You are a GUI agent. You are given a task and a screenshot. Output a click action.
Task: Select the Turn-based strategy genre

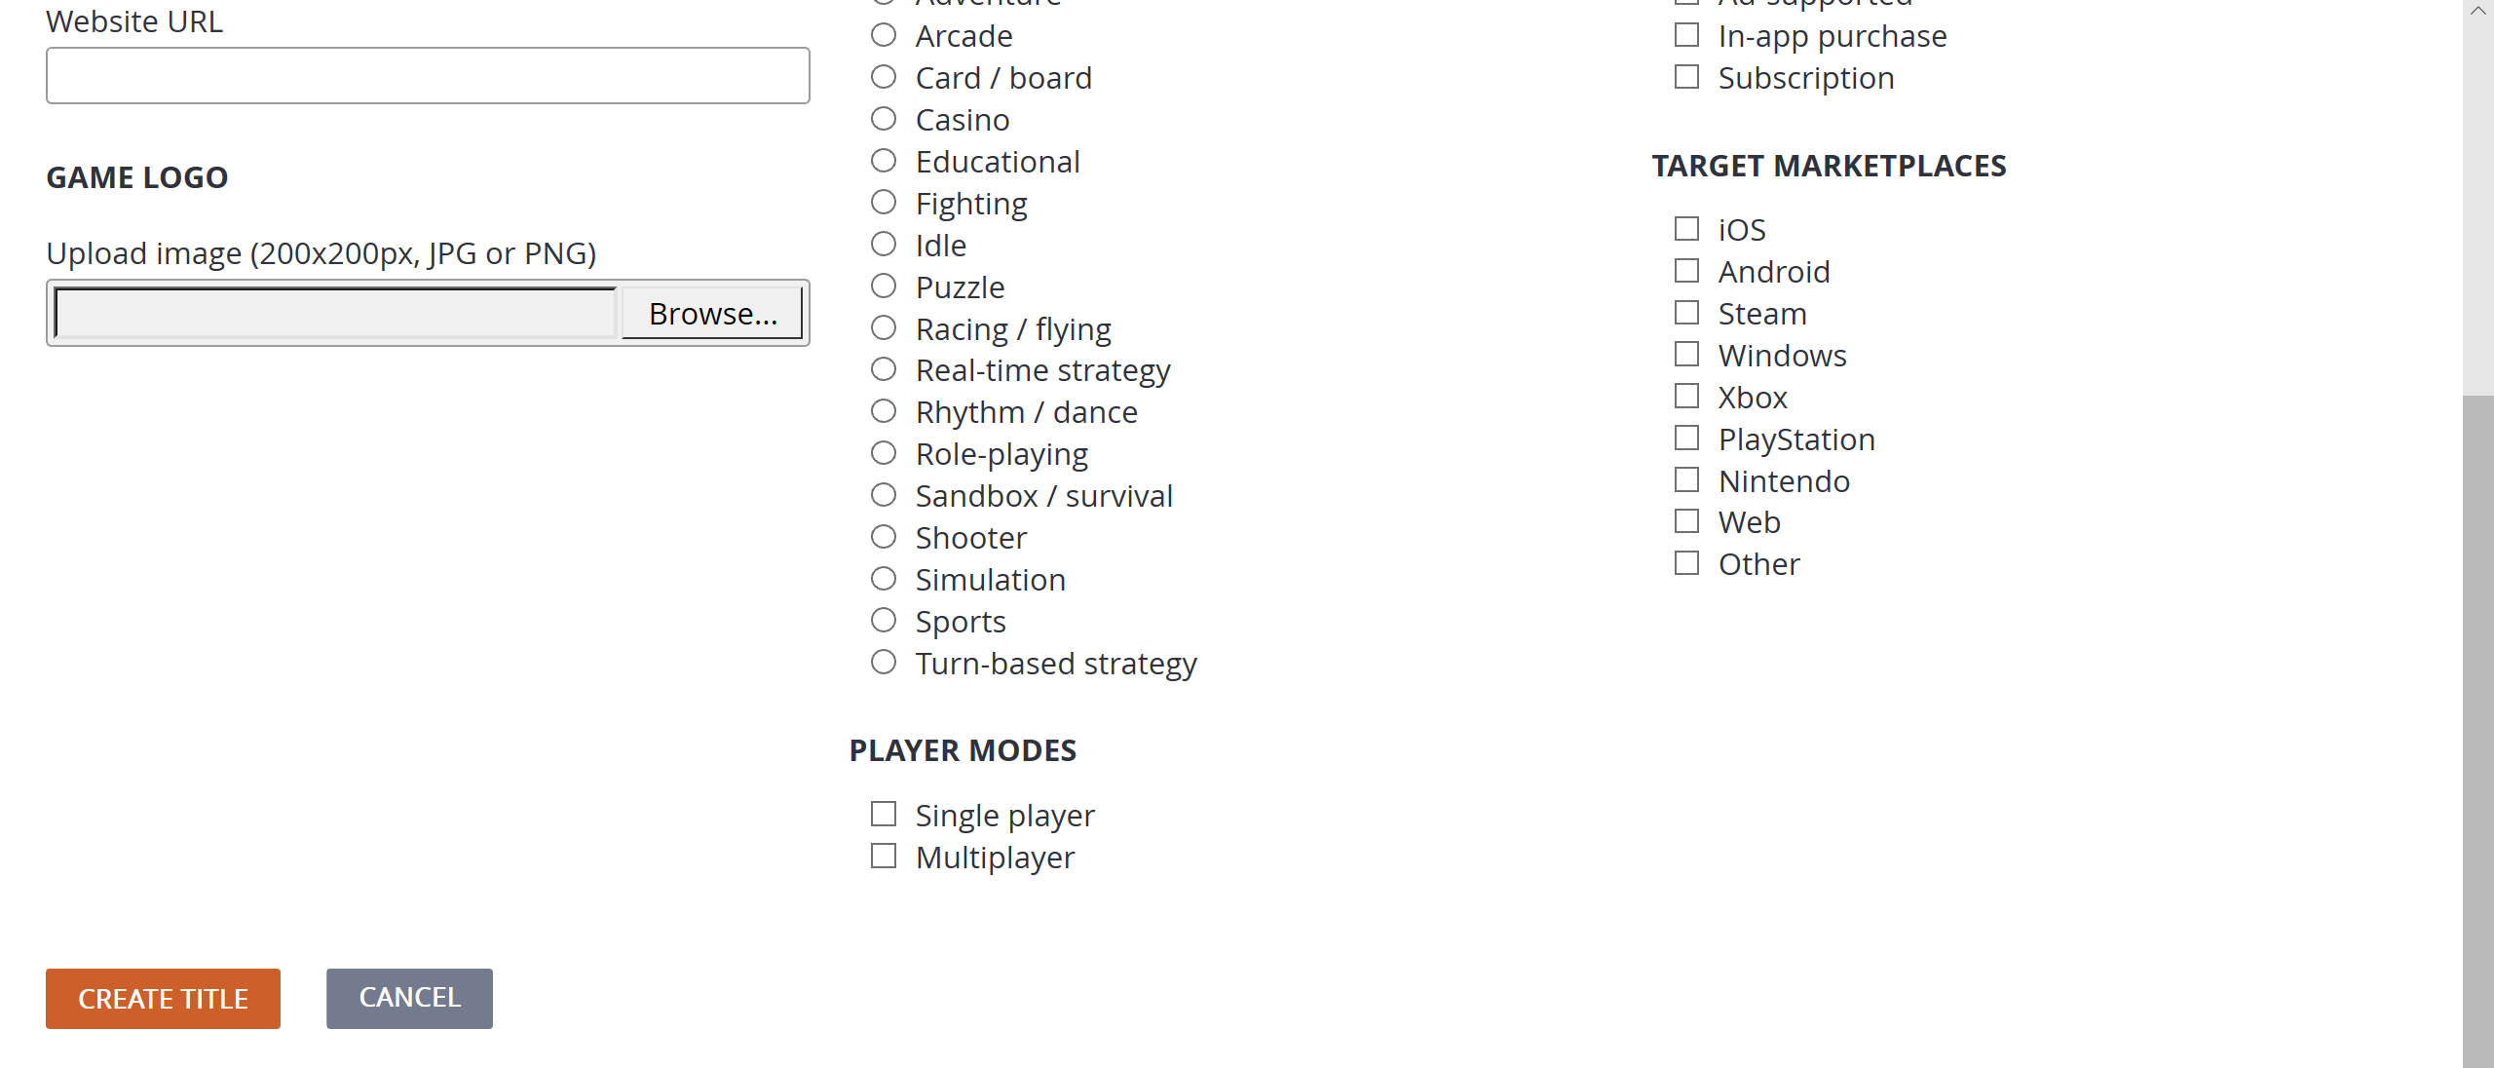pyautogui.click(x=885, y=662)
